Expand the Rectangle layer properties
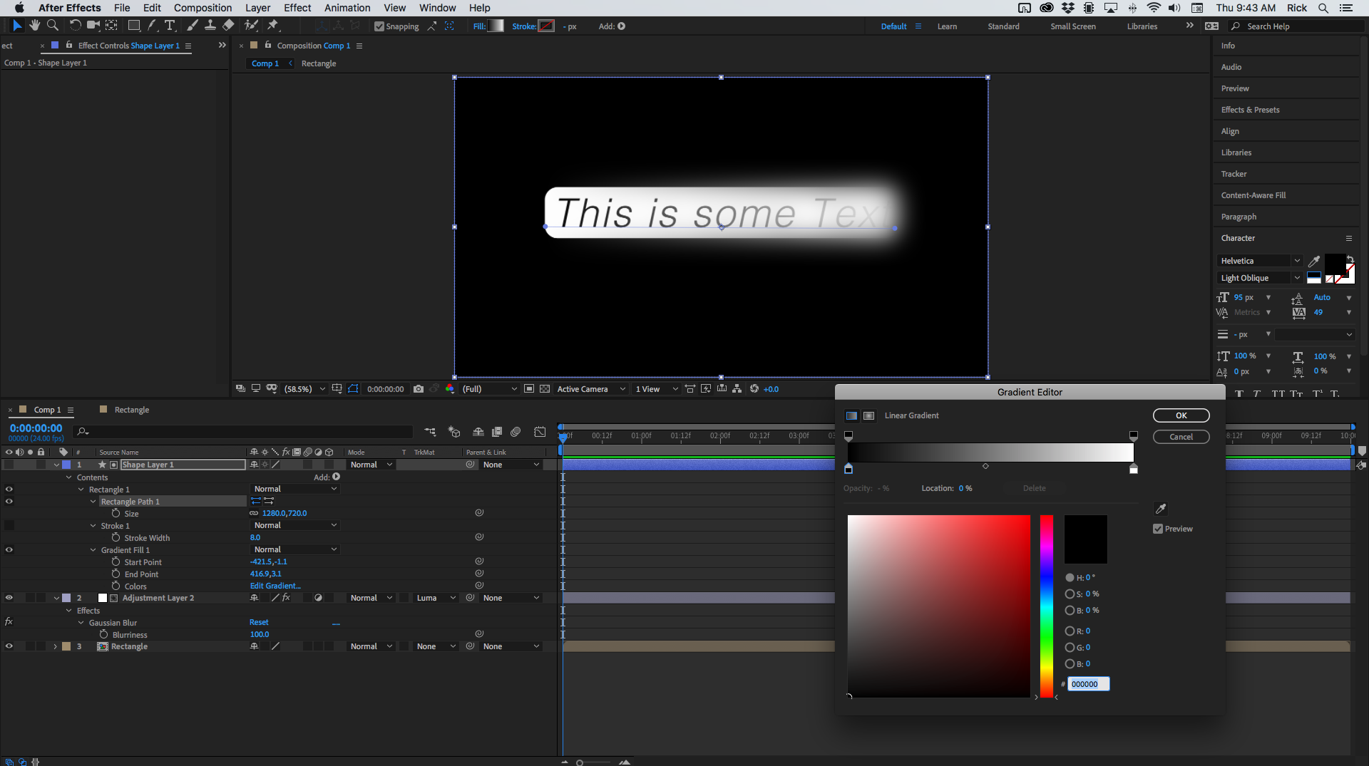The image size is (1369, 766). (55, 647)
